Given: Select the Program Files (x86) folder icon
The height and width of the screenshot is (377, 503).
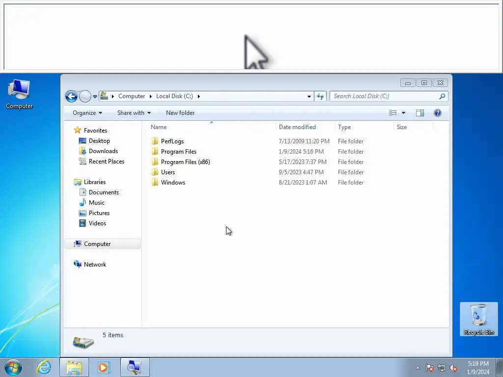Looking at the screenshot, I should coord(155,162).
